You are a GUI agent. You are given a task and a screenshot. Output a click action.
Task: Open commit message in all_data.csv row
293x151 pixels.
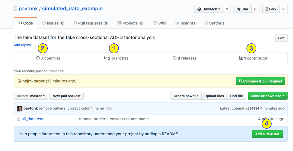[x=114, y=119]
